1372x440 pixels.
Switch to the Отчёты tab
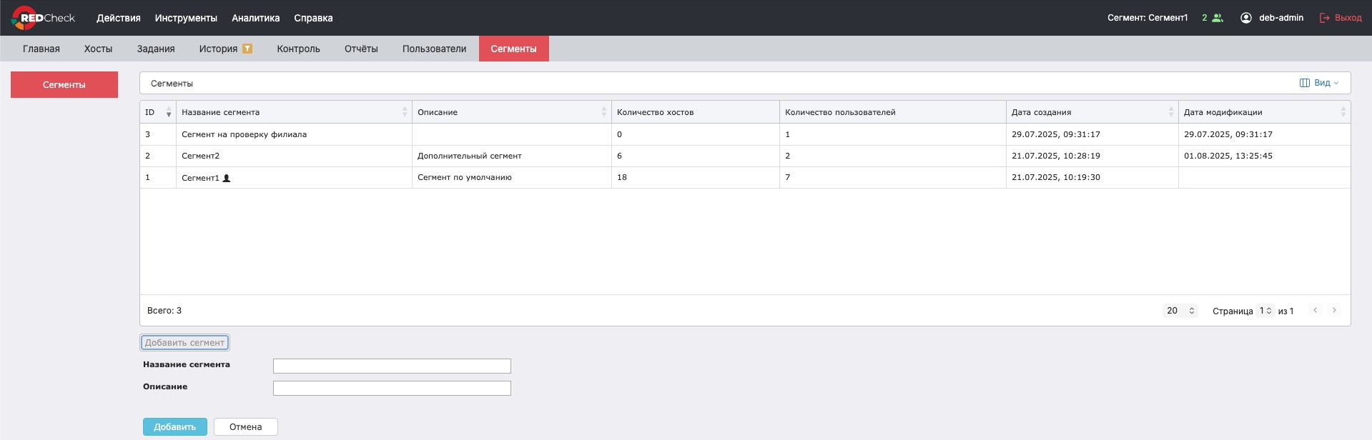361,49
